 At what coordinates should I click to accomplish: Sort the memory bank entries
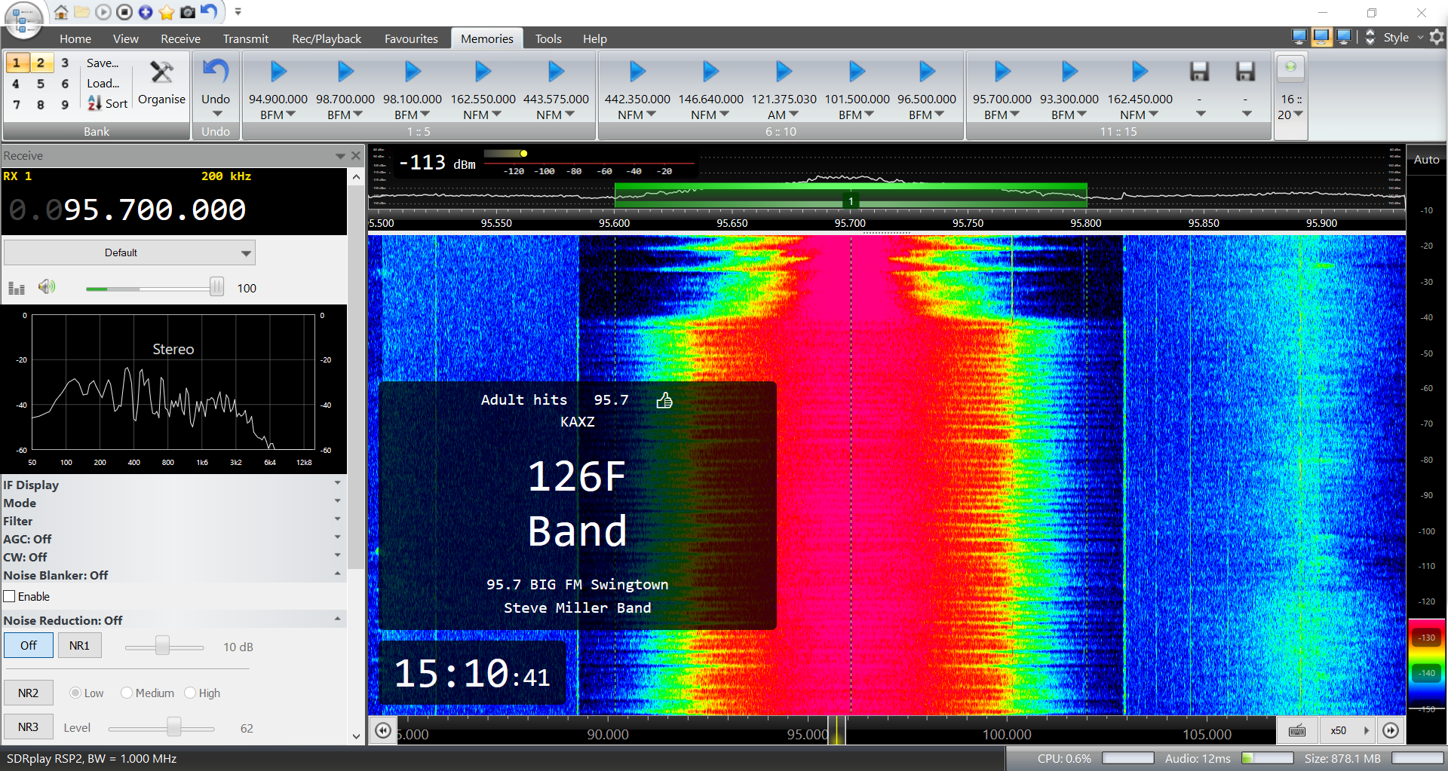107,104
